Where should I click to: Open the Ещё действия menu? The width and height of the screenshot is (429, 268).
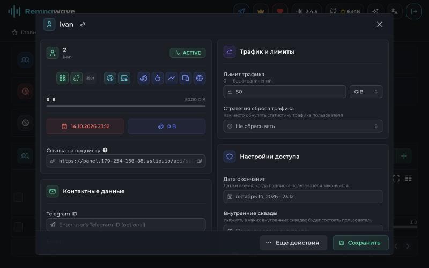coord(293,243)
